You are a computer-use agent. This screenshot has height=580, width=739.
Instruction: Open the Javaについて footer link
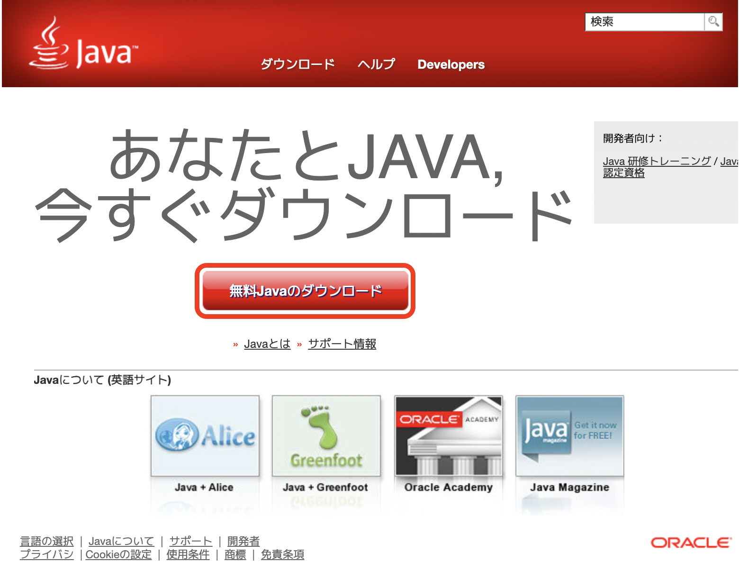(121, 541)
